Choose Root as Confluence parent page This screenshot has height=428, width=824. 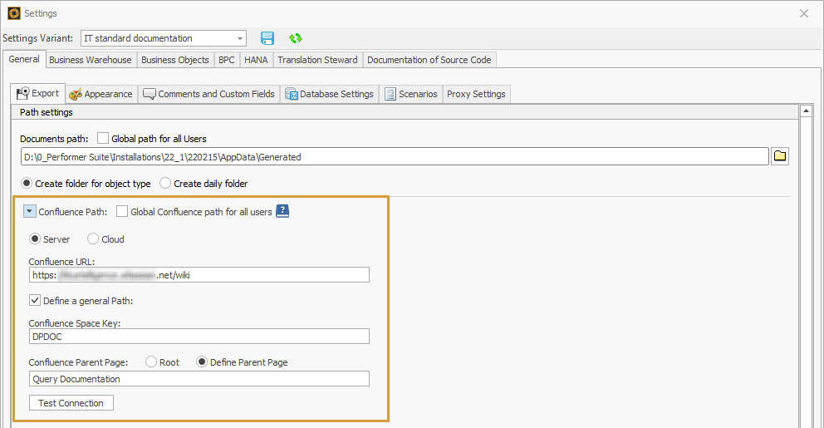click(151, 362)
